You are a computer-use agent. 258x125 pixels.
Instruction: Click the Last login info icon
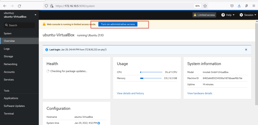coord(47,50)
